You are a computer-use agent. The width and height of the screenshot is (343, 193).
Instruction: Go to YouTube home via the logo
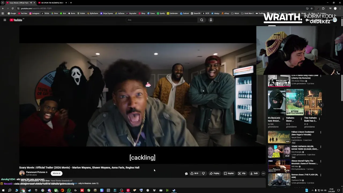pyautogui.click(x=16, y=20)
